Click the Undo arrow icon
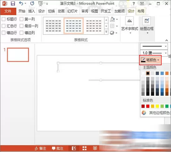This screenshot has width=171, height=152. 21,3
